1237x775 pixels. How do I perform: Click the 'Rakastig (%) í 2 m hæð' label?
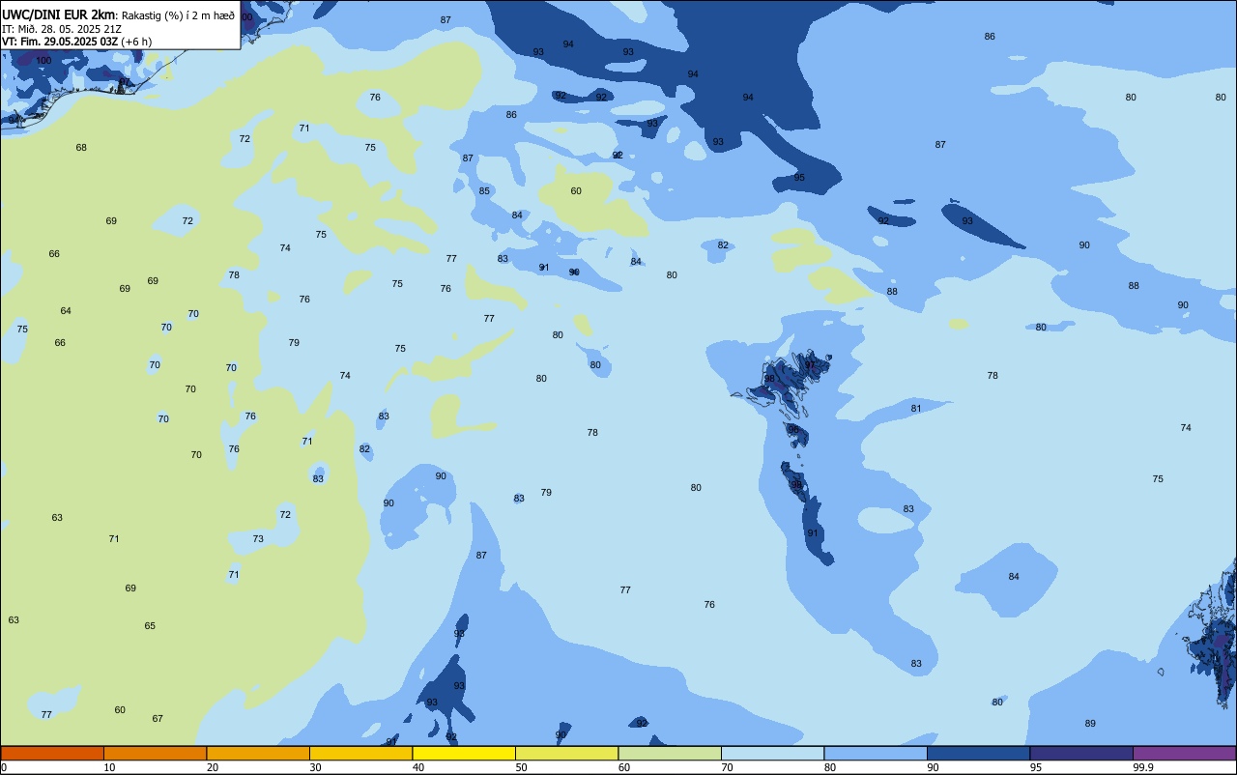(178, 15)
